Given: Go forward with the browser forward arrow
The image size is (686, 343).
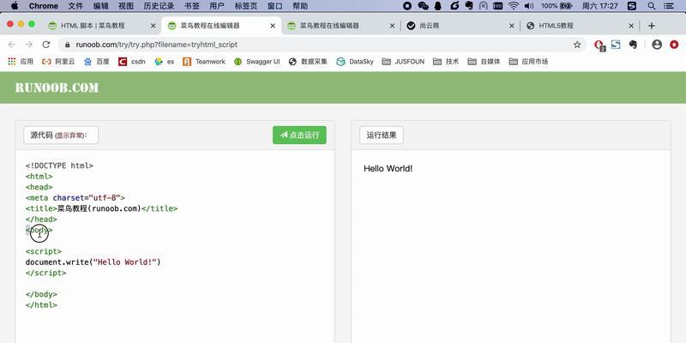Looking at the screenshot, I should click(x=29, y=45).
